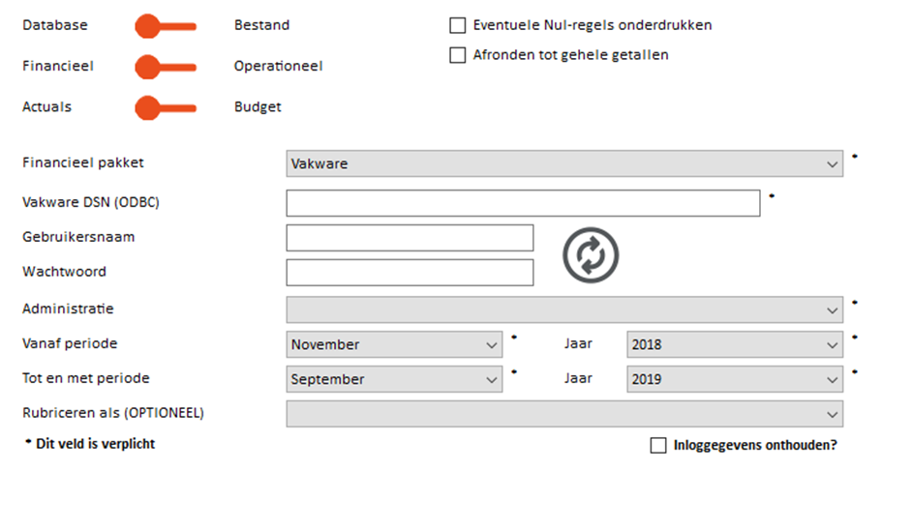Expand Rubriceren als (OPTIONEEL) dropdown
Screen dimensions: 913x529
(x=564, y=414)
